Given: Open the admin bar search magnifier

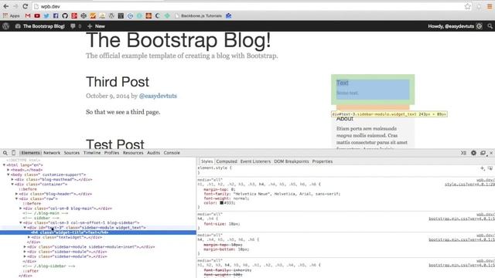Looking at the screenshot, I should (490, 26).
